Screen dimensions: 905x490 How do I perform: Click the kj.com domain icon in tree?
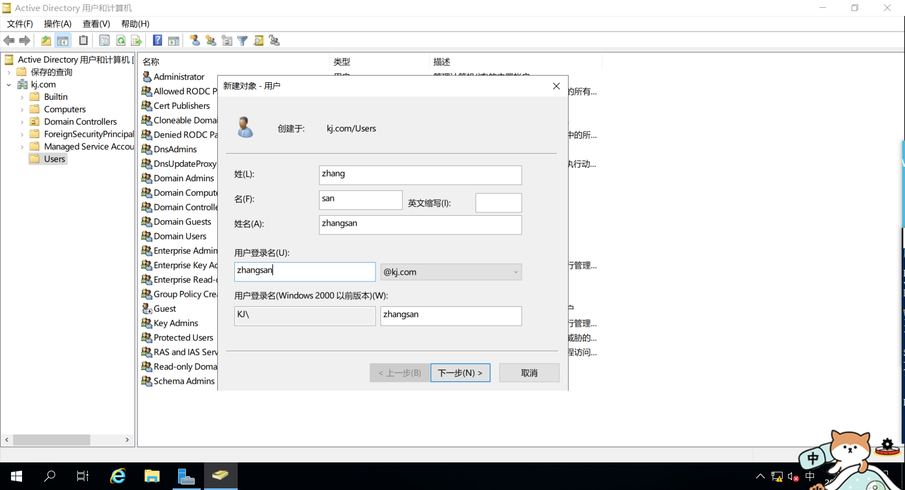pos(23,84)
